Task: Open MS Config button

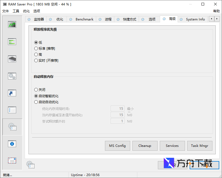Action: click(x=117, y=146)
